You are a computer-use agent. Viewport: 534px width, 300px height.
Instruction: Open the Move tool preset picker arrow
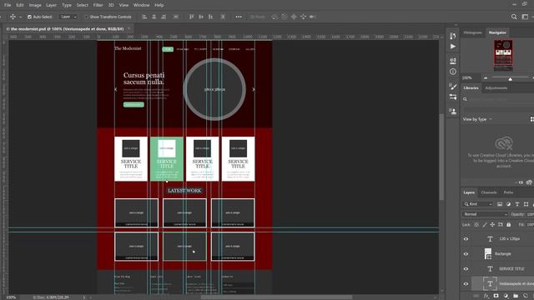(20, 17)
